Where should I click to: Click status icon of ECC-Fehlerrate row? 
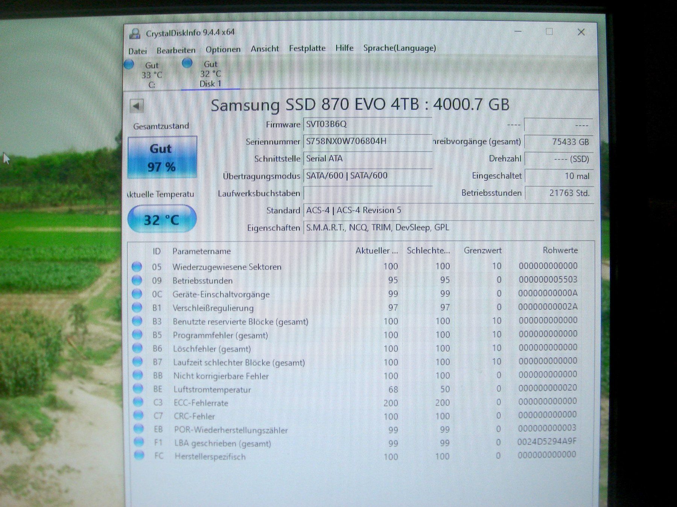click(x=138, y=402)
